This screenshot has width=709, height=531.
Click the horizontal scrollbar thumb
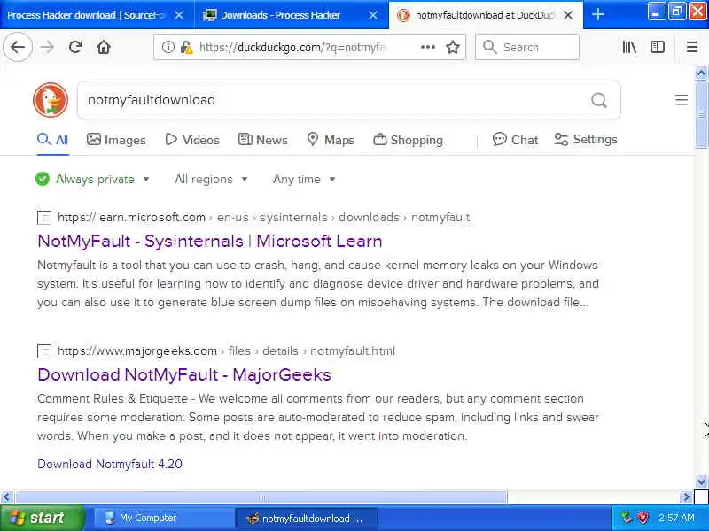(261, 497)
